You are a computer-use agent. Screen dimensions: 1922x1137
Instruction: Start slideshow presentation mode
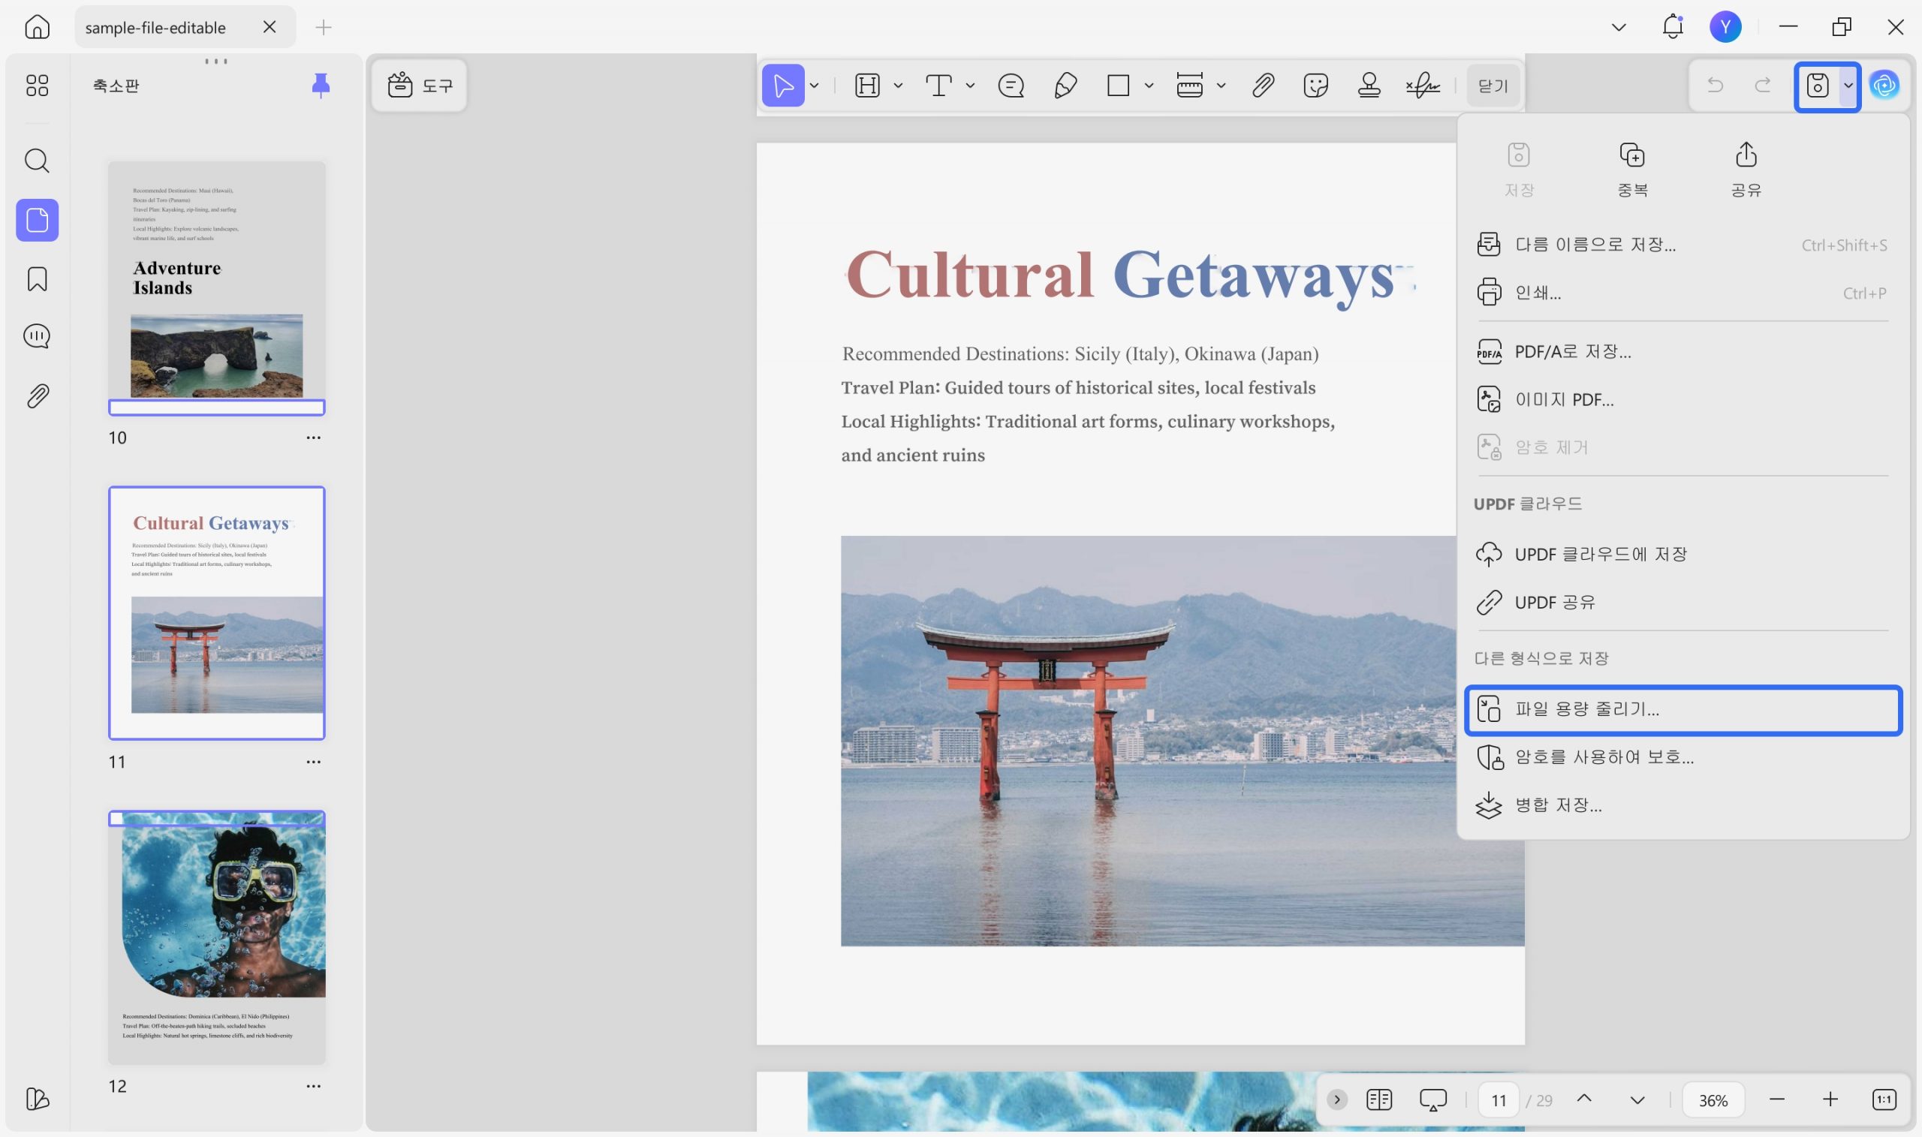tap(1432, 1099)
